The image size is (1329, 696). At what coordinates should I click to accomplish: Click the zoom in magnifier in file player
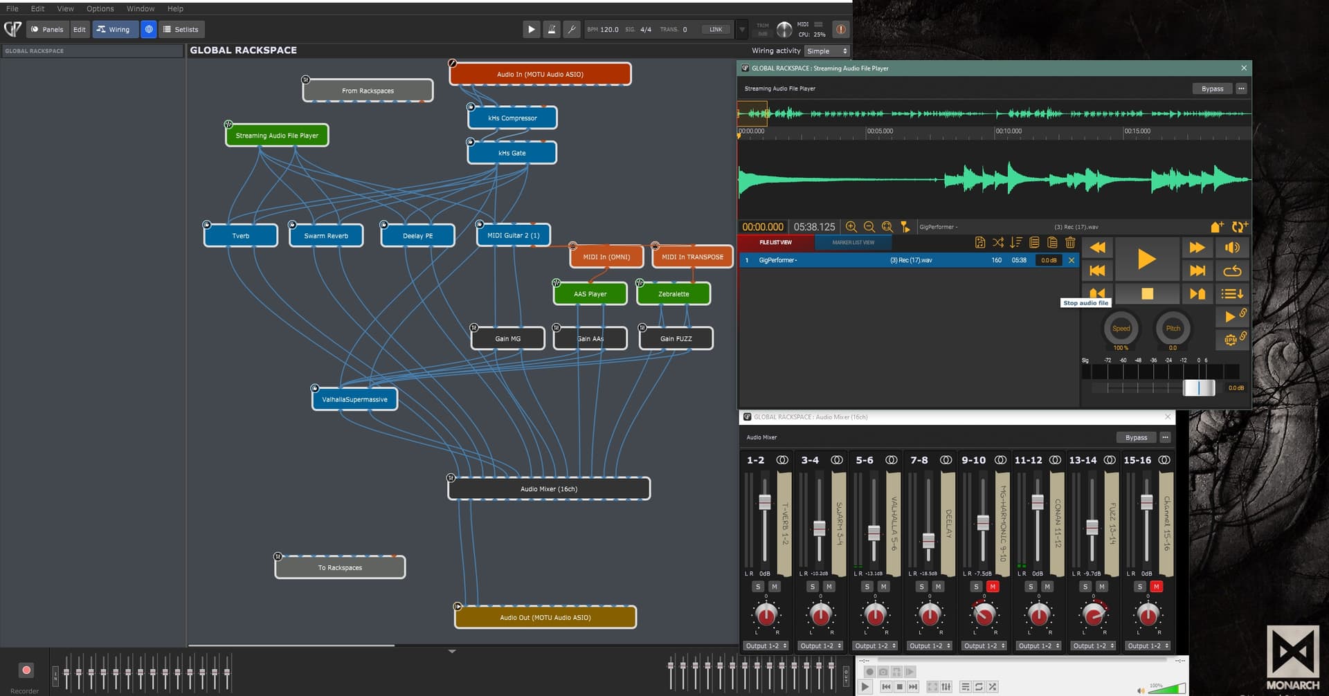coord(851,227)
